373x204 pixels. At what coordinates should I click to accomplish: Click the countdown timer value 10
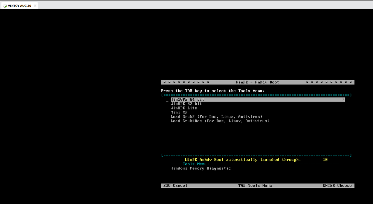(x=325, y=160)
